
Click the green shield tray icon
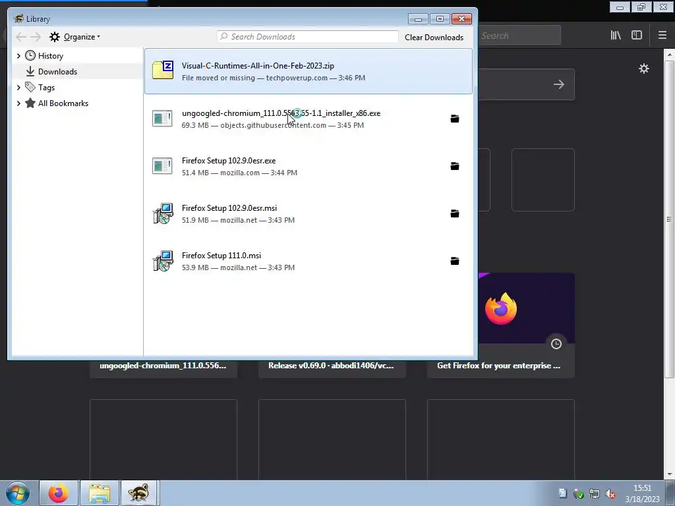coord(579,493)
